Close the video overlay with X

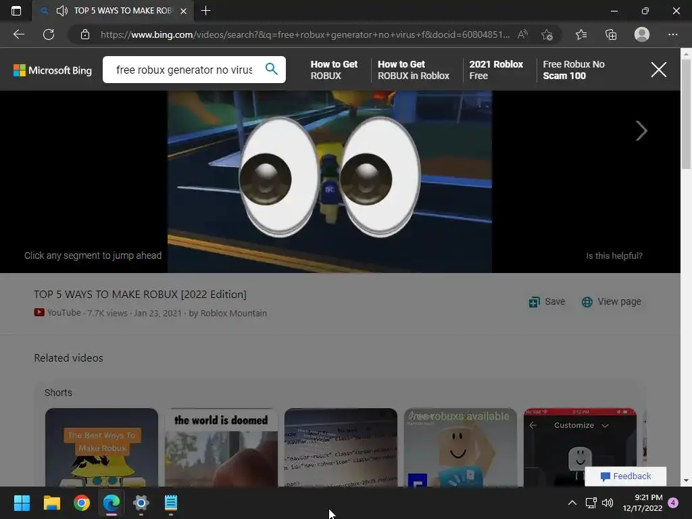pos(658,70)
